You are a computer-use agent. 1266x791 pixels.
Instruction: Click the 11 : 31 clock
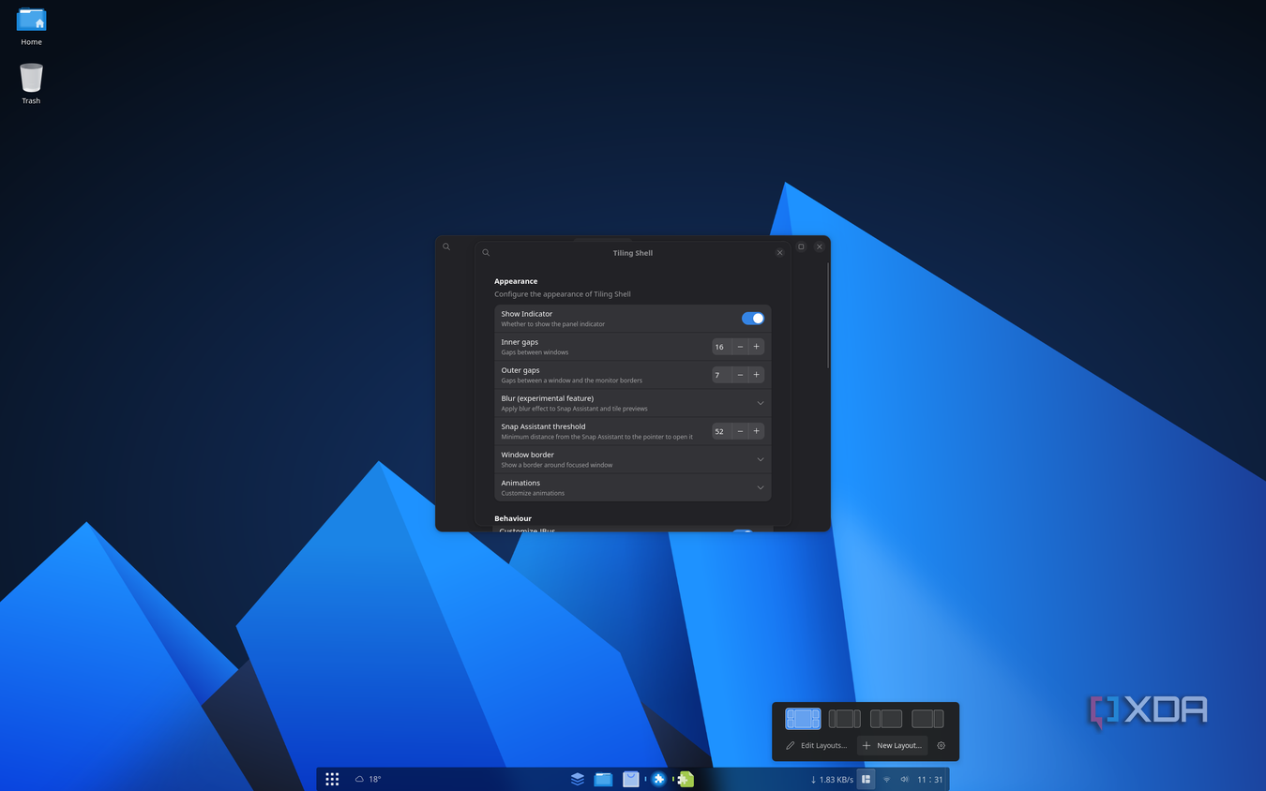click(930, 780)
